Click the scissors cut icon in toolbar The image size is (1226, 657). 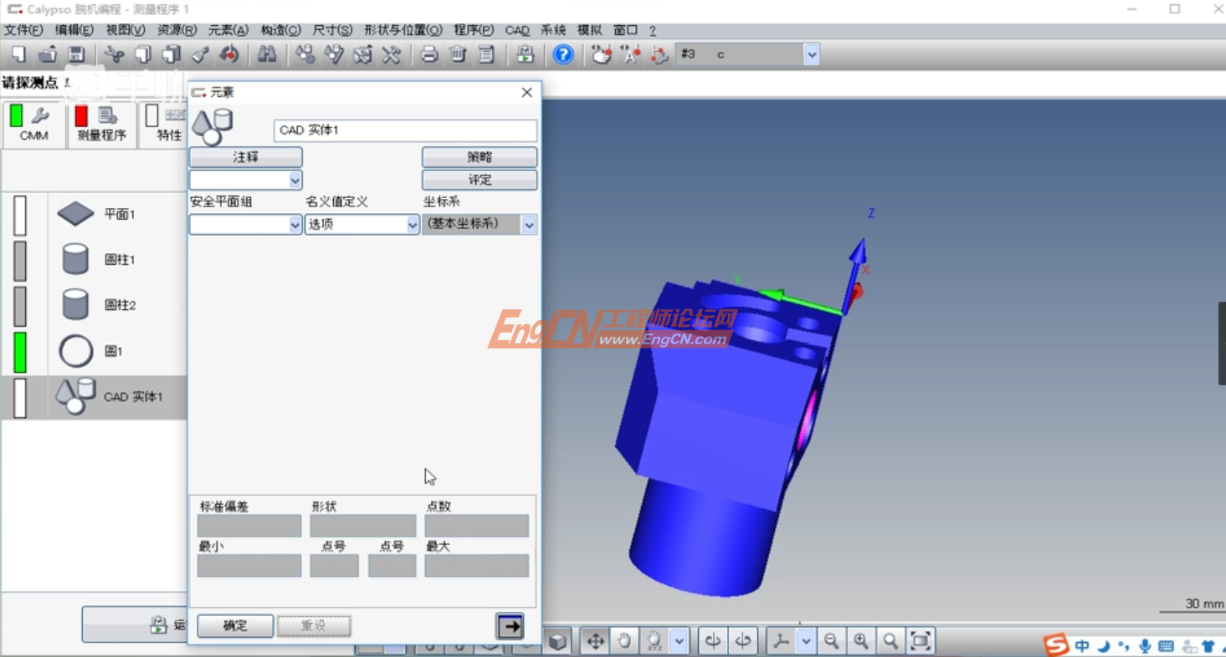(x=115, y=55)
